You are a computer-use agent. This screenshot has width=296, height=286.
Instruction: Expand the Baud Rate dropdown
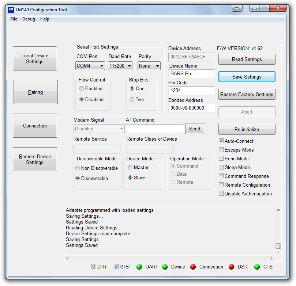click(120, 66)
